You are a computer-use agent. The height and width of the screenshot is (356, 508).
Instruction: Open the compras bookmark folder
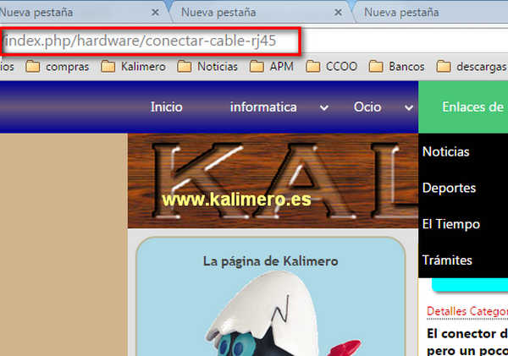pos(58,67)
